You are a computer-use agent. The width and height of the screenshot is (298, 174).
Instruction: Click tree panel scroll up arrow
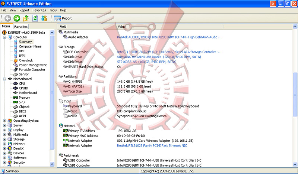click(x=52, y=33)
